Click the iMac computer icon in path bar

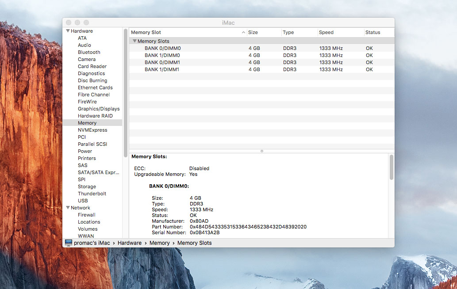68,243
